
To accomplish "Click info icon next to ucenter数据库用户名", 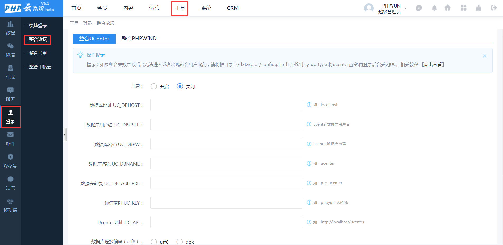I will coord(309,124).
